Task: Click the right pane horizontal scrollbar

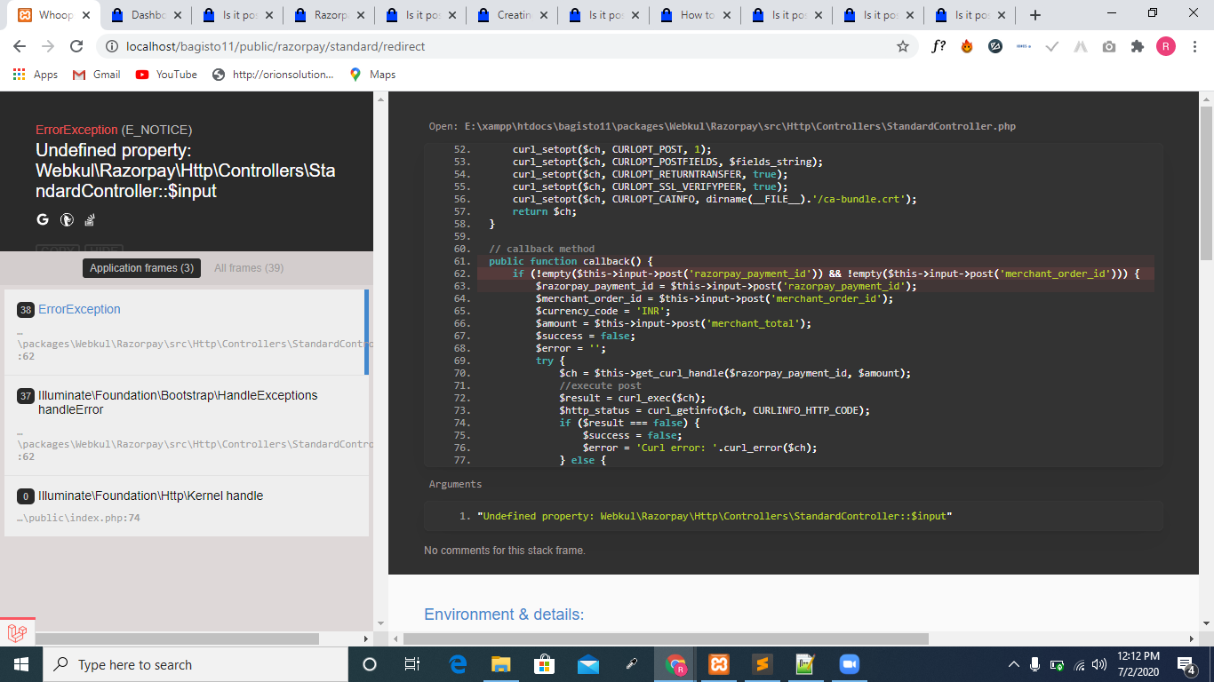Action: point(666,638)
